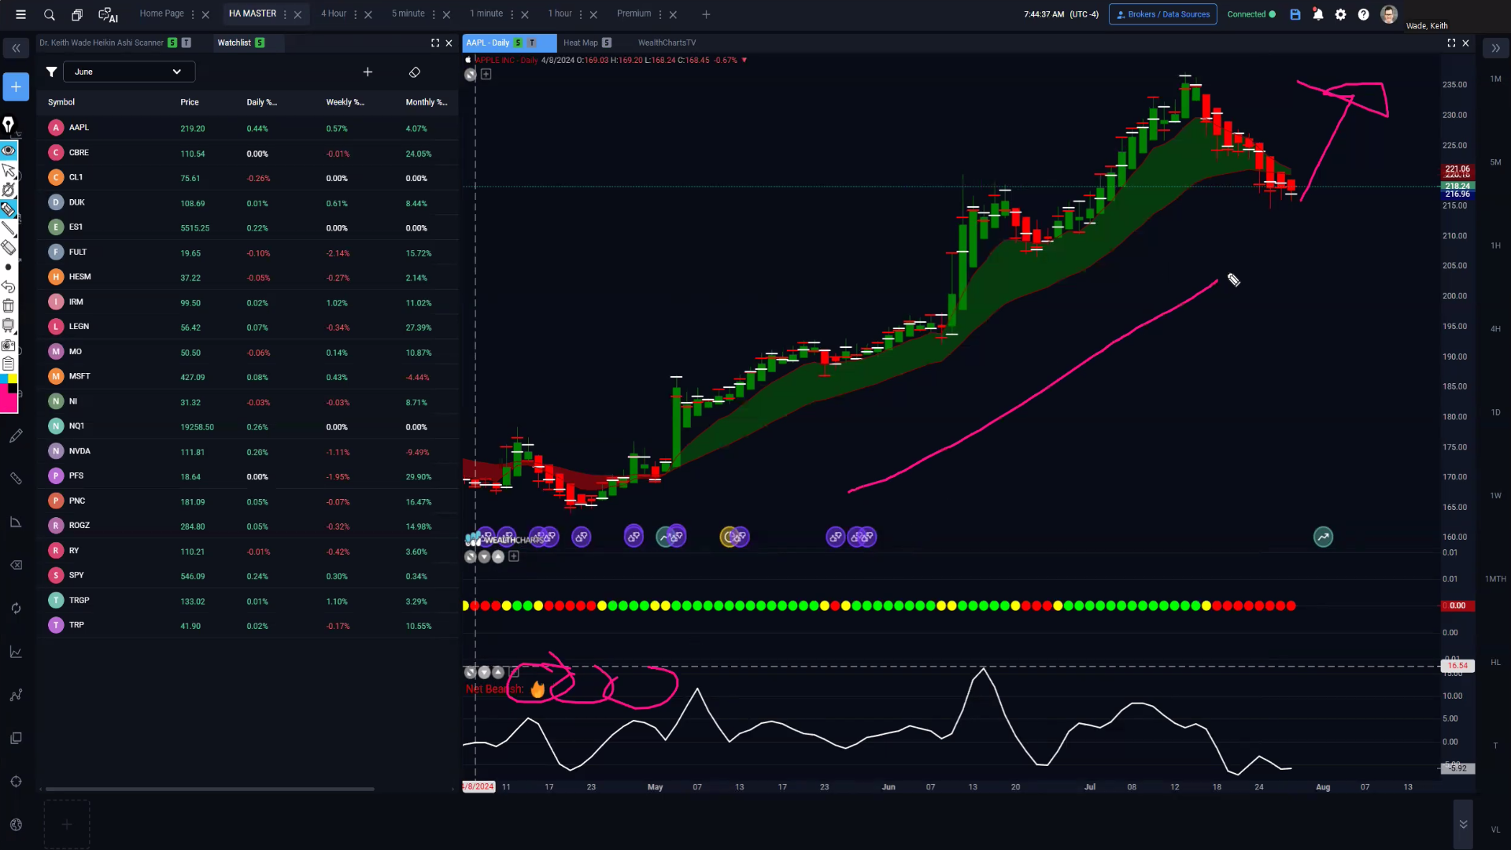The width and height of the screenshot is (1511, 850).
Task: Toggle S badge on Watchlist tab
Action: [x=260, y=42]
